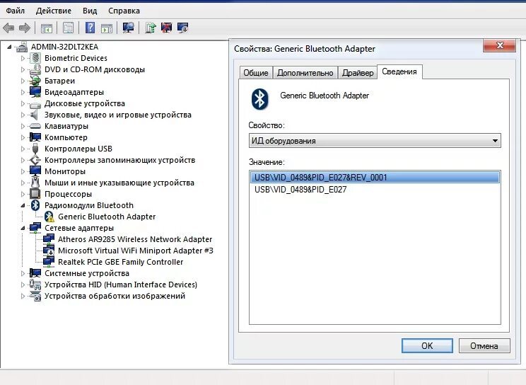Select Контроллеры запоминающих устройств tree item
Image resolution: width=526 pixels, height=385 pixels.
coord(119,160)
